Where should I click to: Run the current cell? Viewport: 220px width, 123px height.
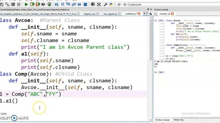coord(32,4)
